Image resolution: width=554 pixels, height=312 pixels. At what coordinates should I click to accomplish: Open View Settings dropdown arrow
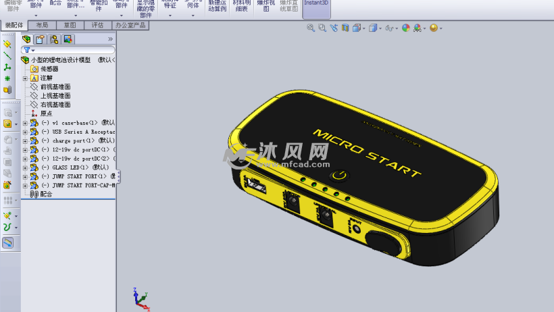[440, 28]
